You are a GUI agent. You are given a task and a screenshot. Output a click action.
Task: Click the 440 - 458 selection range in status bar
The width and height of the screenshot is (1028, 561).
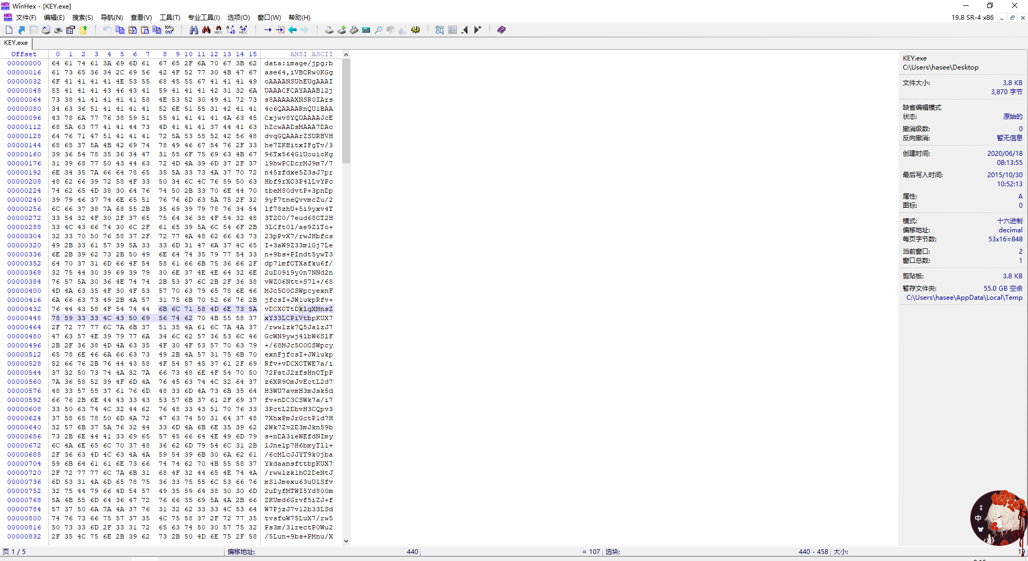coord(813,552)
